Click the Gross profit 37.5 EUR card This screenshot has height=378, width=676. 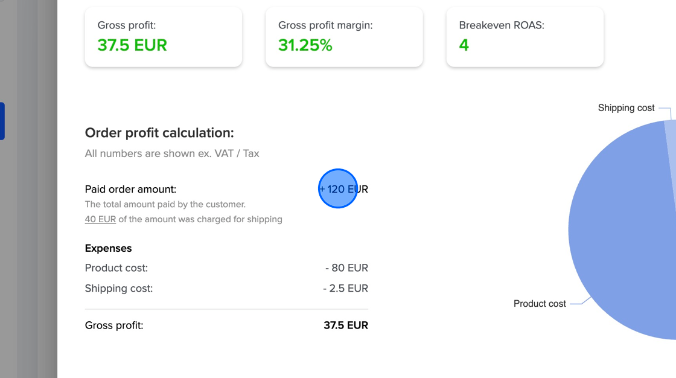163,37
